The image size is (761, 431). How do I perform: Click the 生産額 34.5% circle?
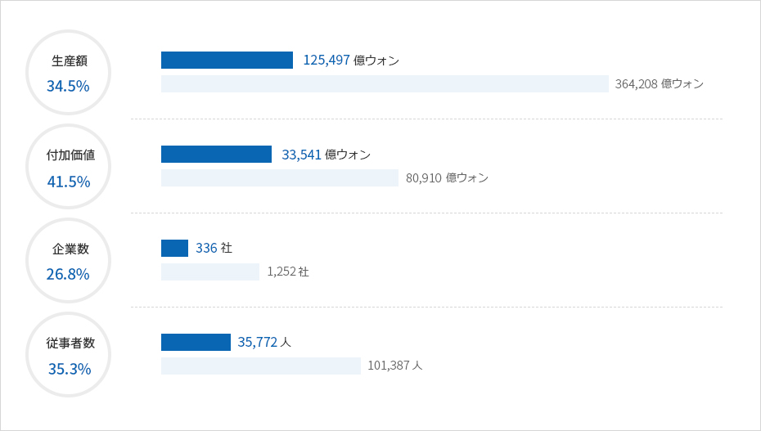click(69, 73)
